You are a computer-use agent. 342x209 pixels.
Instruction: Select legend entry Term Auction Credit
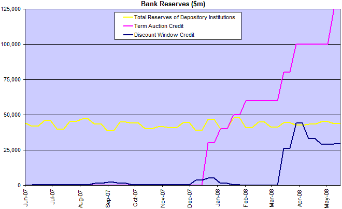[x=159, y=26]
